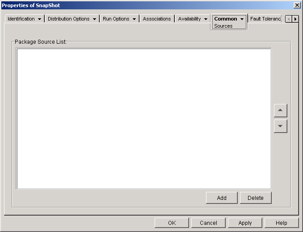Open the Run Options dropdown arrow
The image size is (303, 232).
pos(135,19)
